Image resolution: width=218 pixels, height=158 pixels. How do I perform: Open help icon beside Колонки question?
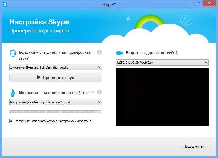99,52
